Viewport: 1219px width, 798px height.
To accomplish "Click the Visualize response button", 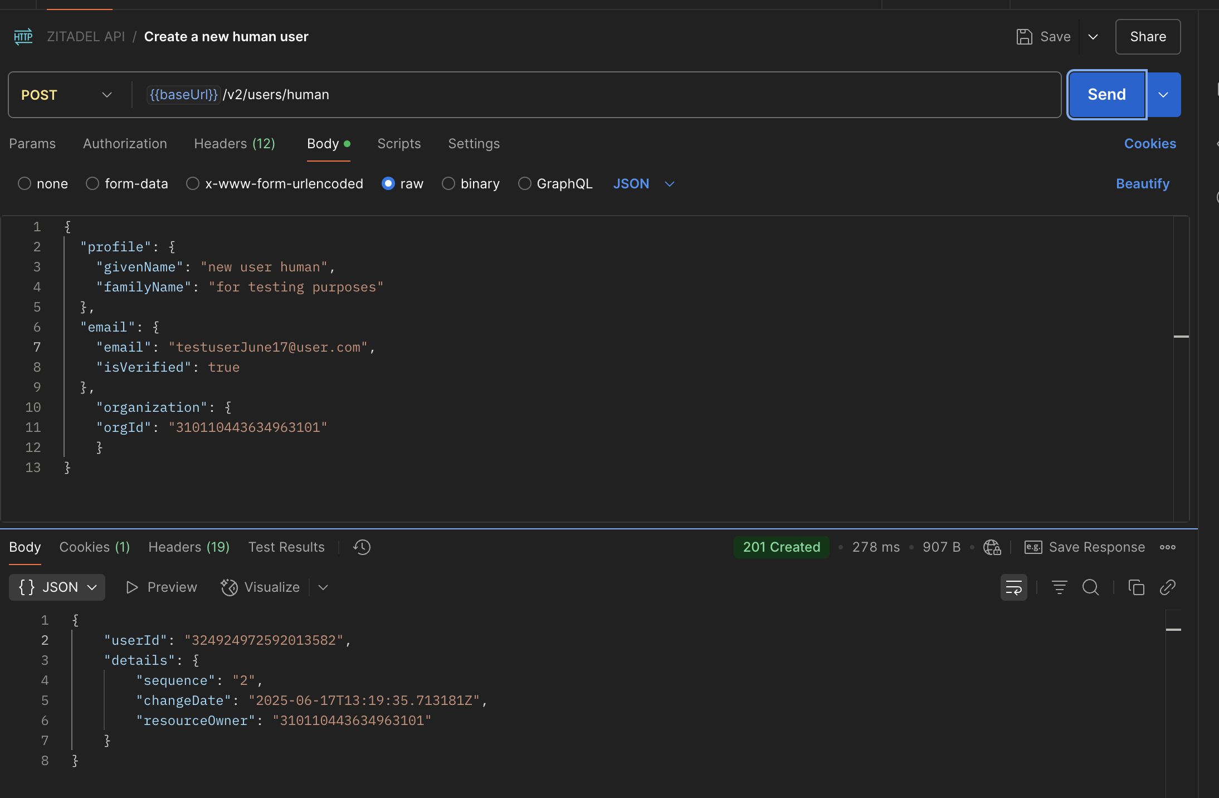I will point(260,587).
